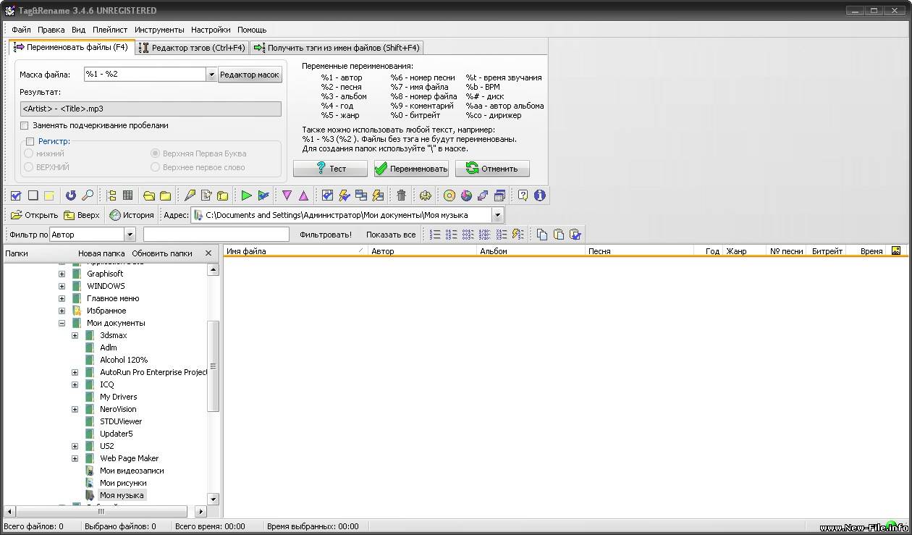Enable replace underscores with spaces checkbox
This screenshot has width=912, height=535.
click(25, 125)
